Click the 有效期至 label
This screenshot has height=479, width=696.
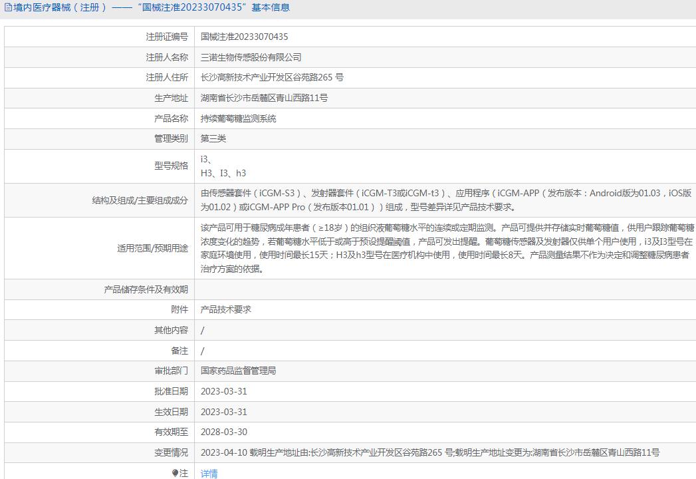[x=172, y=432]
